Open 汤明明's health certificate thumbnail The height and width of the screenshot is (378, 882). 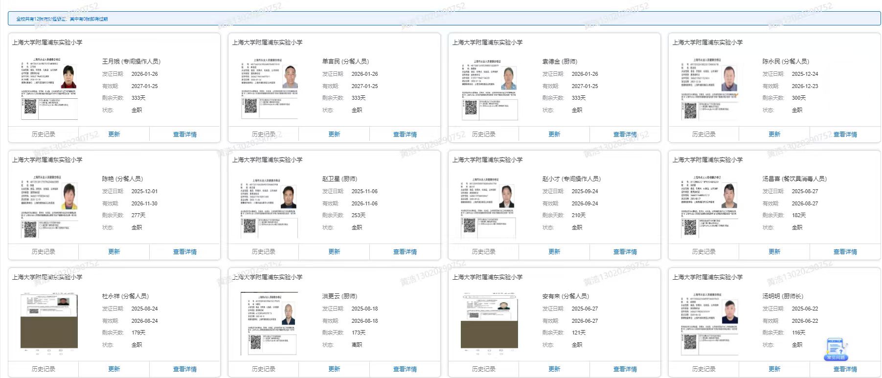click(x=709, y=324)
